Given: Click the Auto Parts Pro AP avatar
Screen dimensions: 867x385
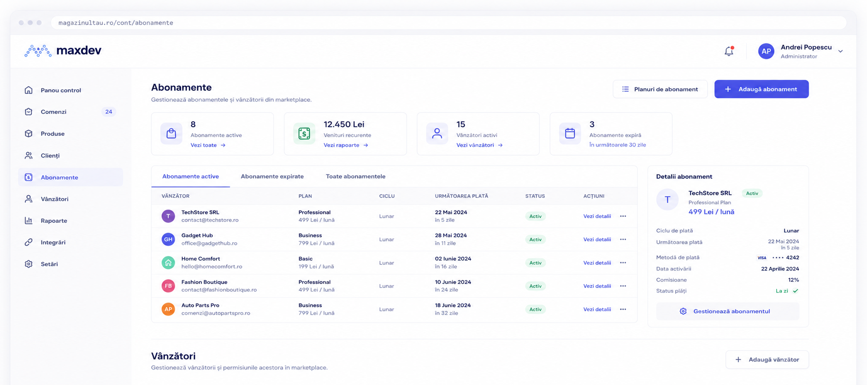Looking at the screenshot, I should [168, 309].
